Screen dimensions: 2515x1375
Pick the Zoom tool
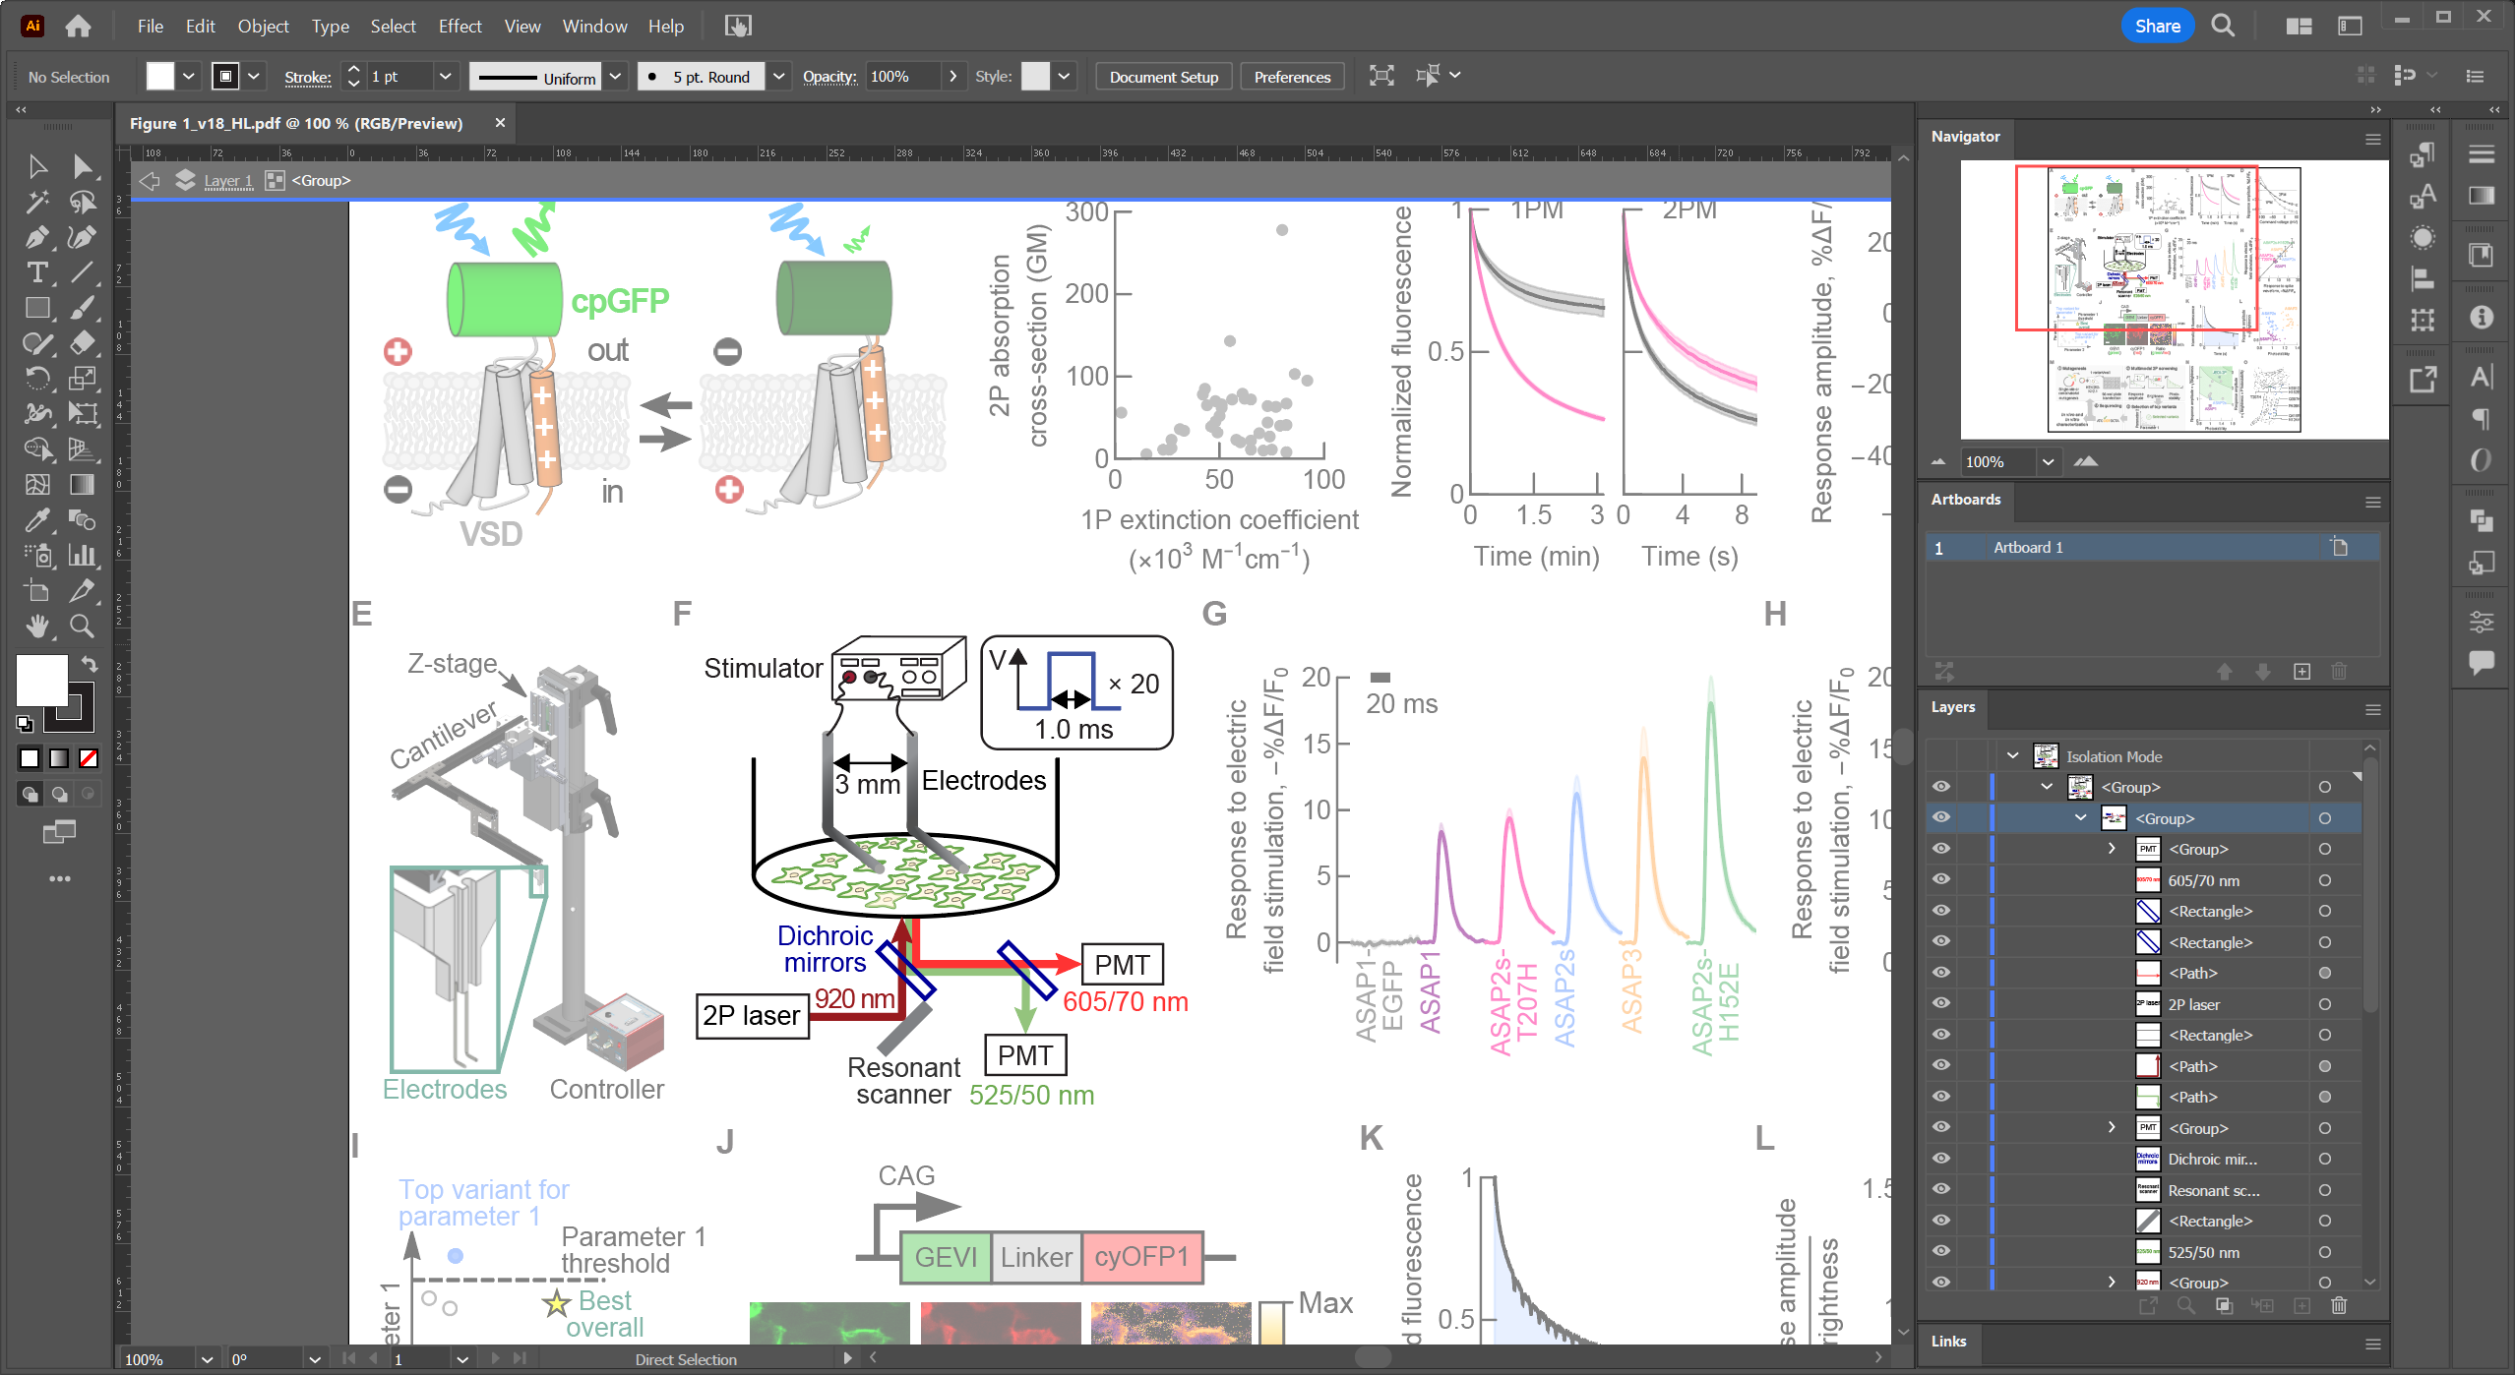[x=83, y=626]
